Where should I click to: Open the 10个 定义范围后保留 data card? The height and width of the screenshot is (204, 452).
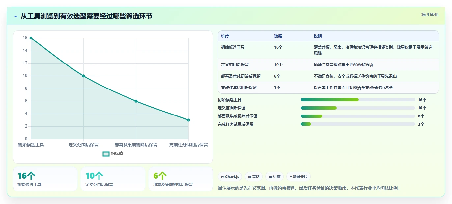pyautogui.click(x=113, y=179)
